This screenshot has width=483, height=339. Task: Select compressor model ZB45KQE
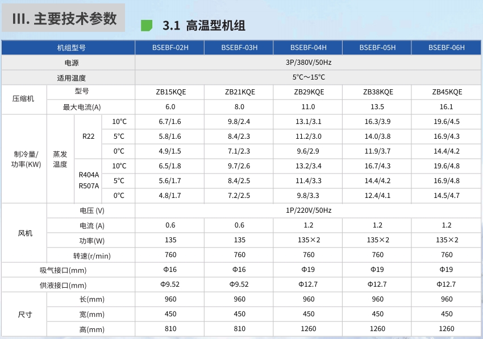[x=447, y=92]
